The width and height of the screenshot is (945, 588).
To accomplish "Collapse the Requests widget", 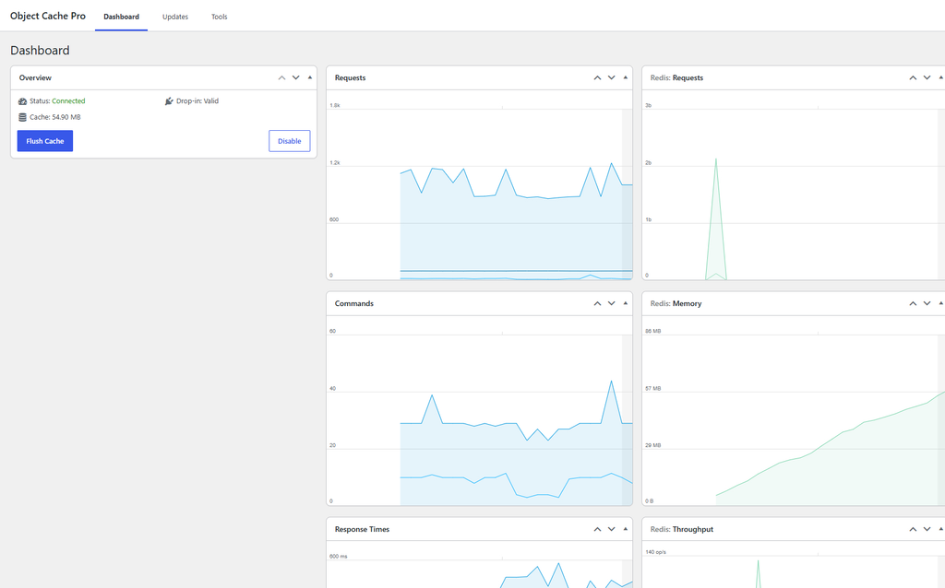I will [x=626, y=77].
